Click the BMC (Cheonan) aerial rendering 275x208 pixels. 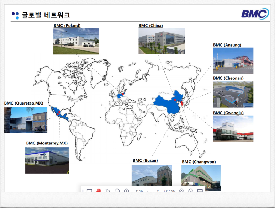point(233,95)
